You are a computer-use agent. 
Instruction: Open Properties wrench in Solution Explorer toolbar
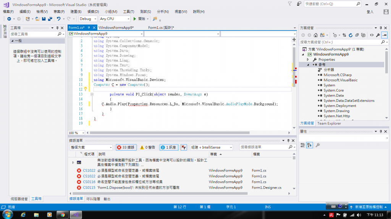tap(378, 35)
